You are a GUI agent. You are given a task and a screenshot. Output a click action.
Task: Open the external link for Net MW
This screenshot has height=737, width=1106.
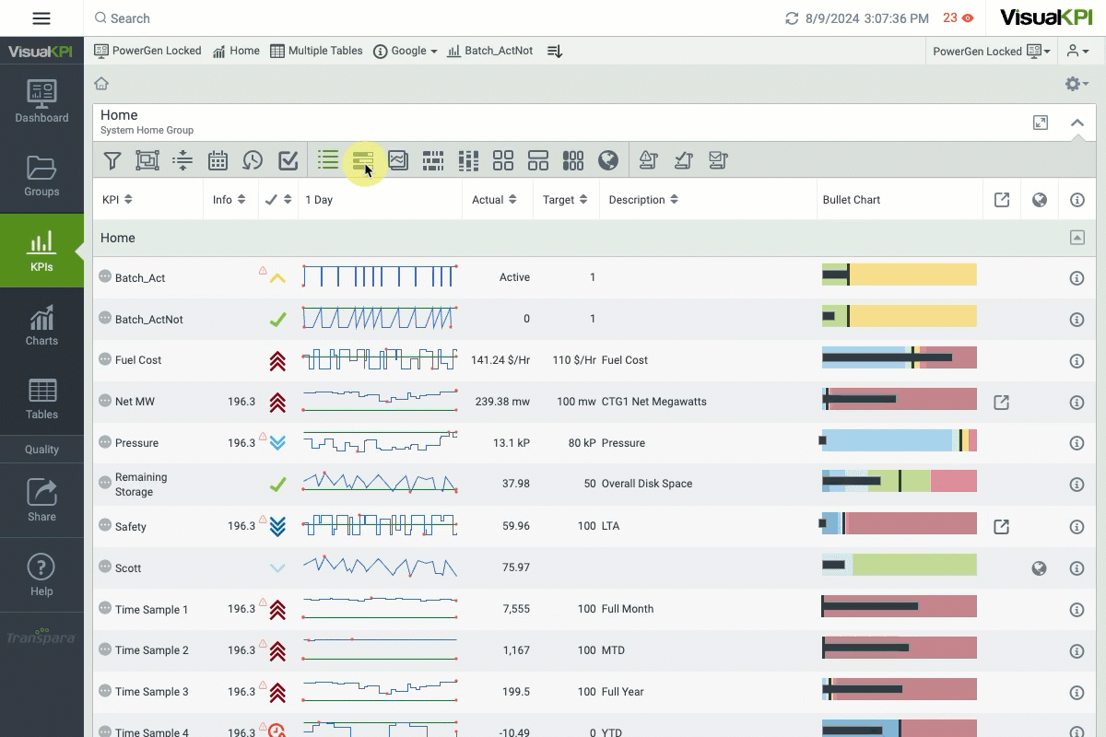tap(1001, 402)
